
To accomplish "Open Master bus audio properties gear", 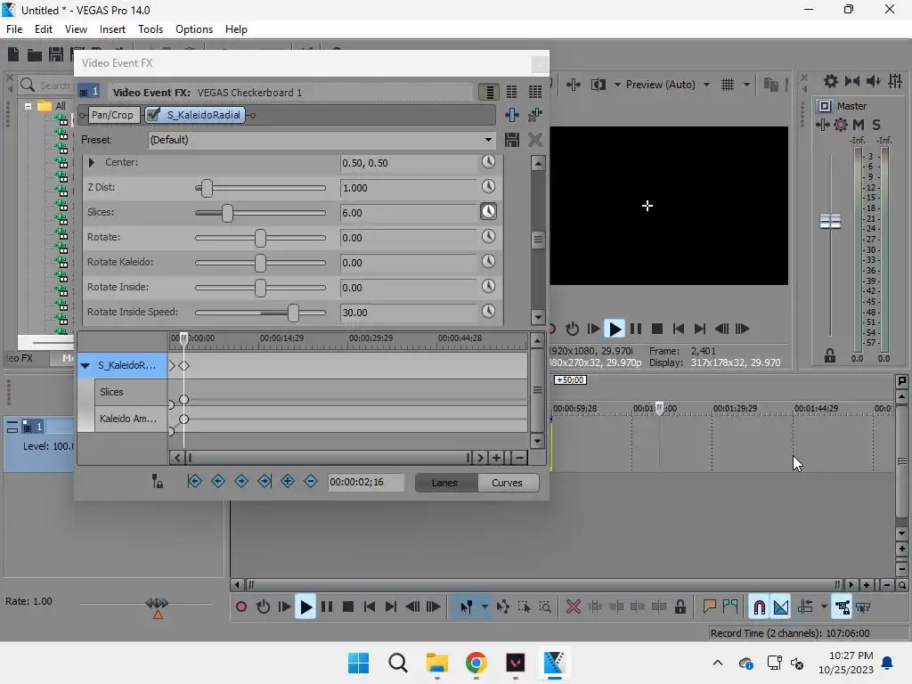I will (841, 125).
